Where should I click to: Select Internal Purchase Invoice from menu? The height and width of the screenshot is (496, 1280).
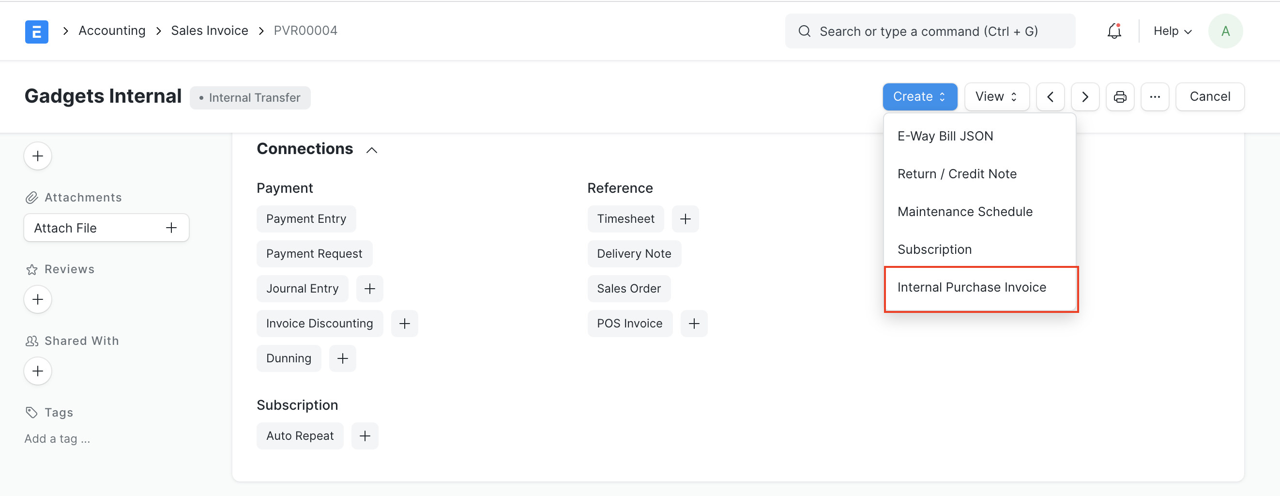click(x=971, y=287)
